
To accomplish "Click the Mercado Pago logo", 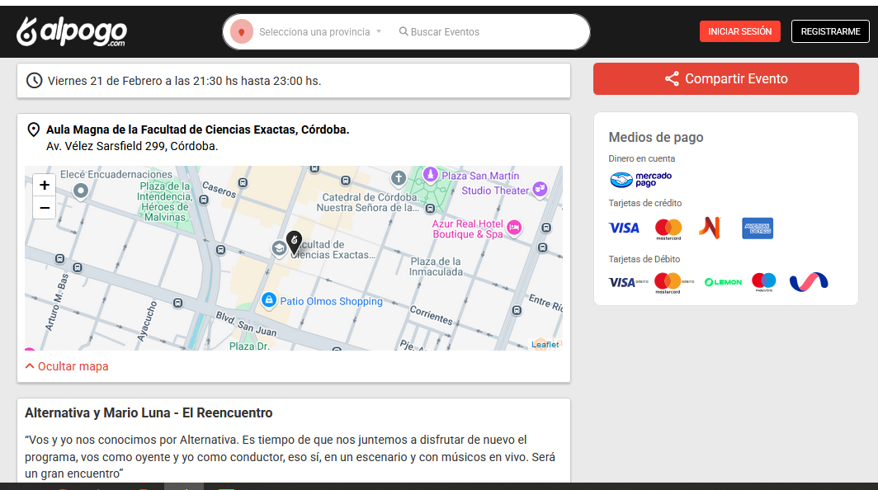I will pyautogui.click(x=640, y=179).
